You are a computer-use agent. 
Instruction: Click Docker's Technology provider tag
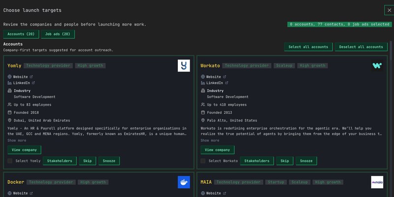tap(51, 182)
